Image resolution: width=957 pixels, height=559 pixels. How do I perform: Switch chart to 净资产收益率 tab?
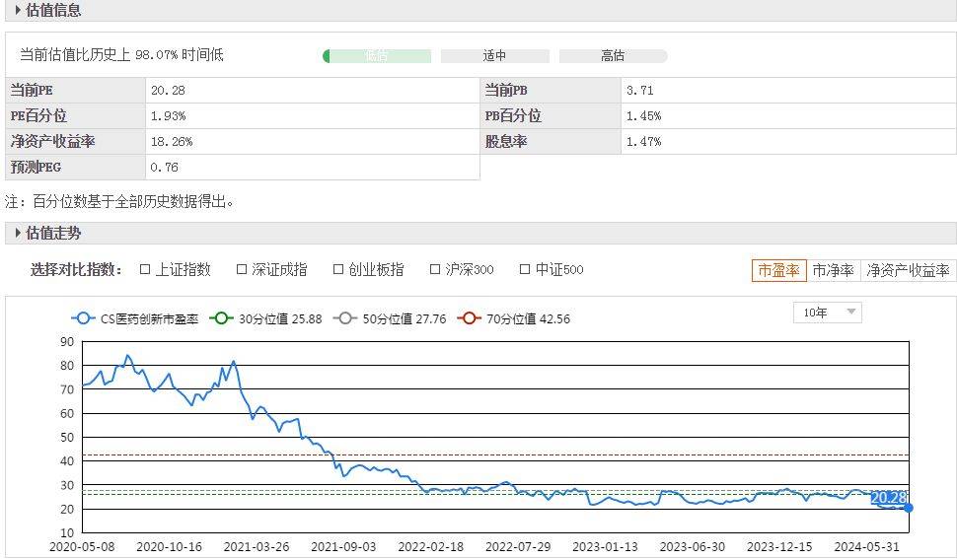point(908,270)
